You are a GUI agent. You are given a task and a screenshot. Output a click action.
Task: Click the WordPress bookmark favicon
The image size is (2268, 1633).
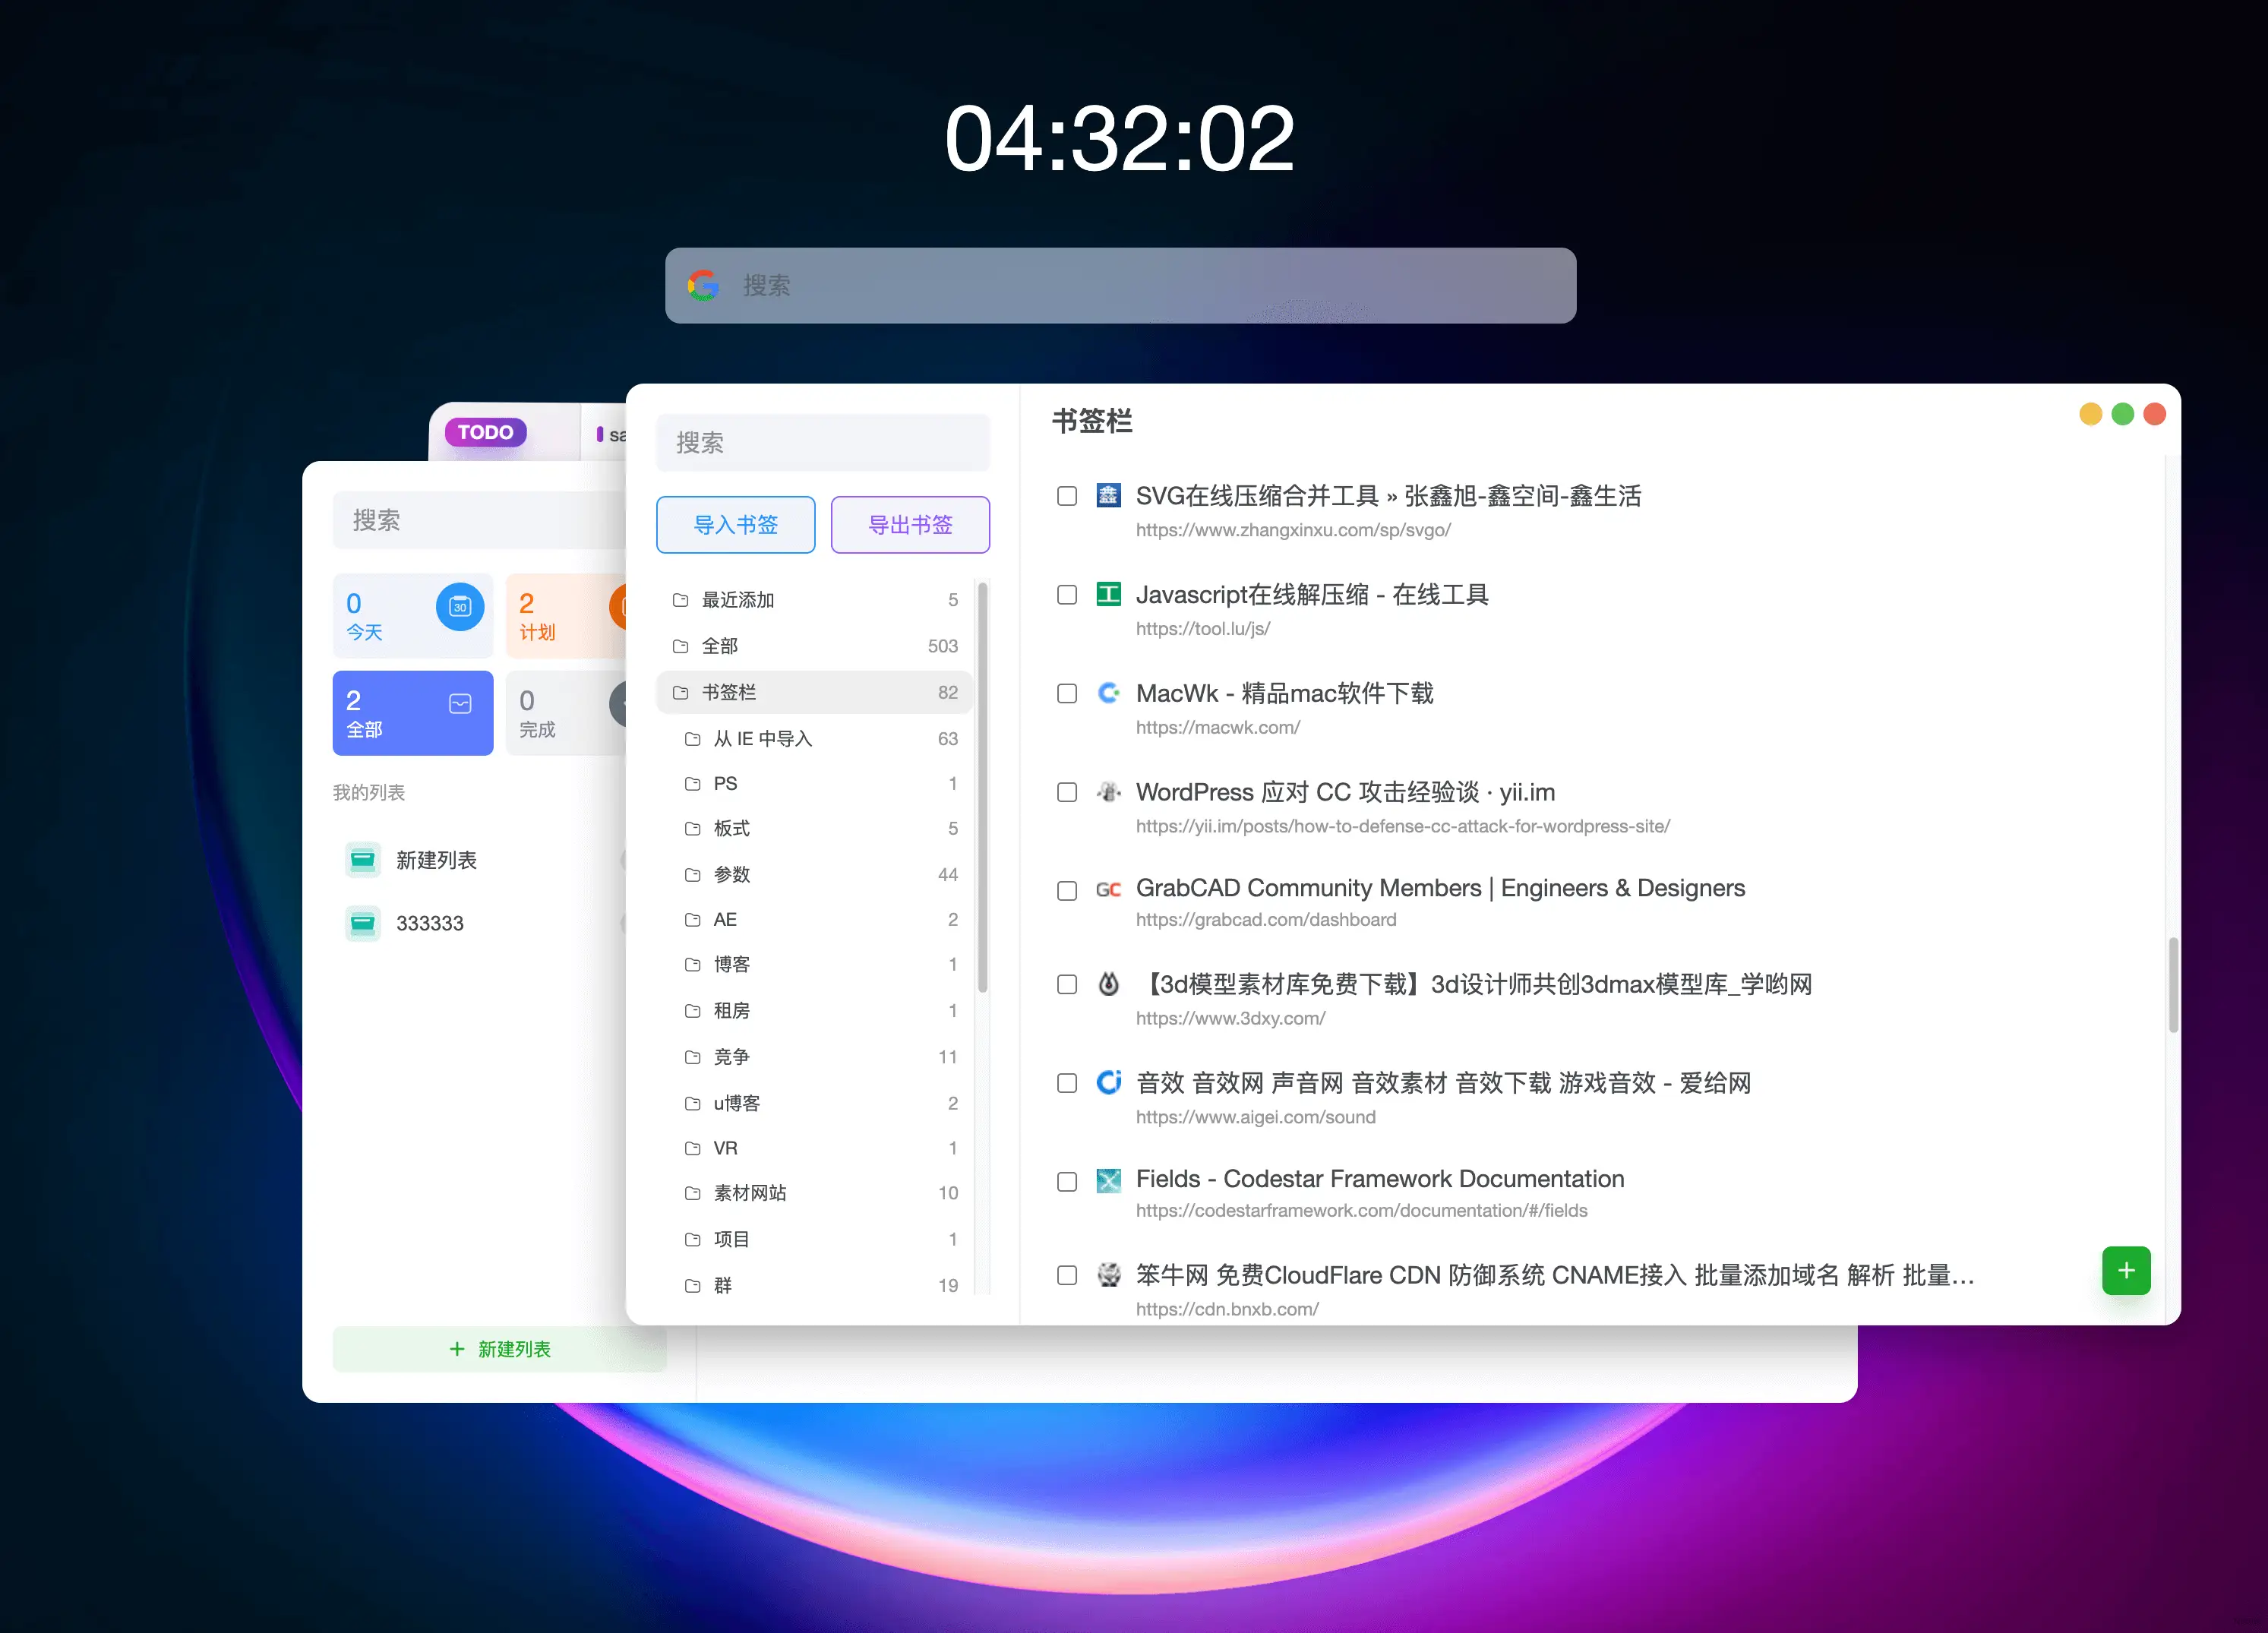[1108, 792]
